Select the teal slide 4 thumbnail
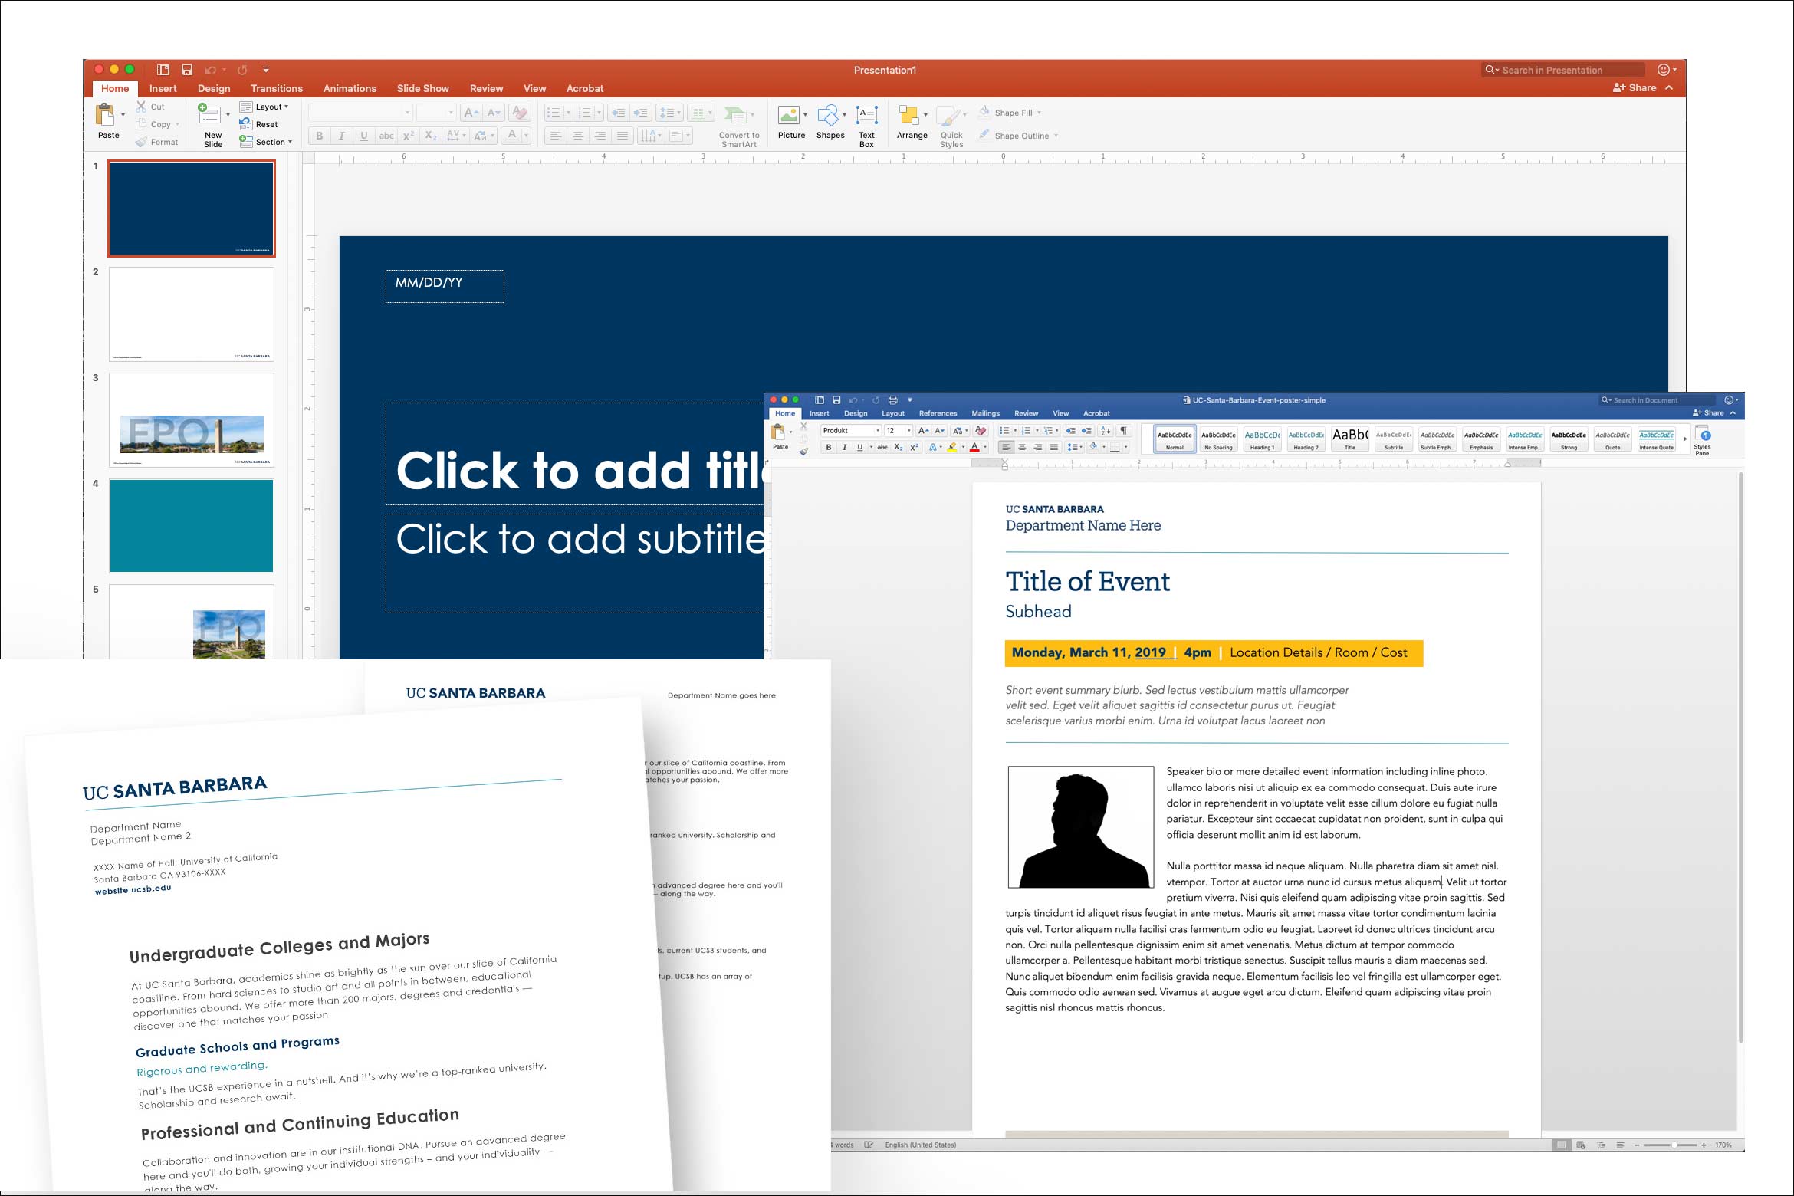The height and width of the screenshot is (1196, 1794). pos(192,526)
